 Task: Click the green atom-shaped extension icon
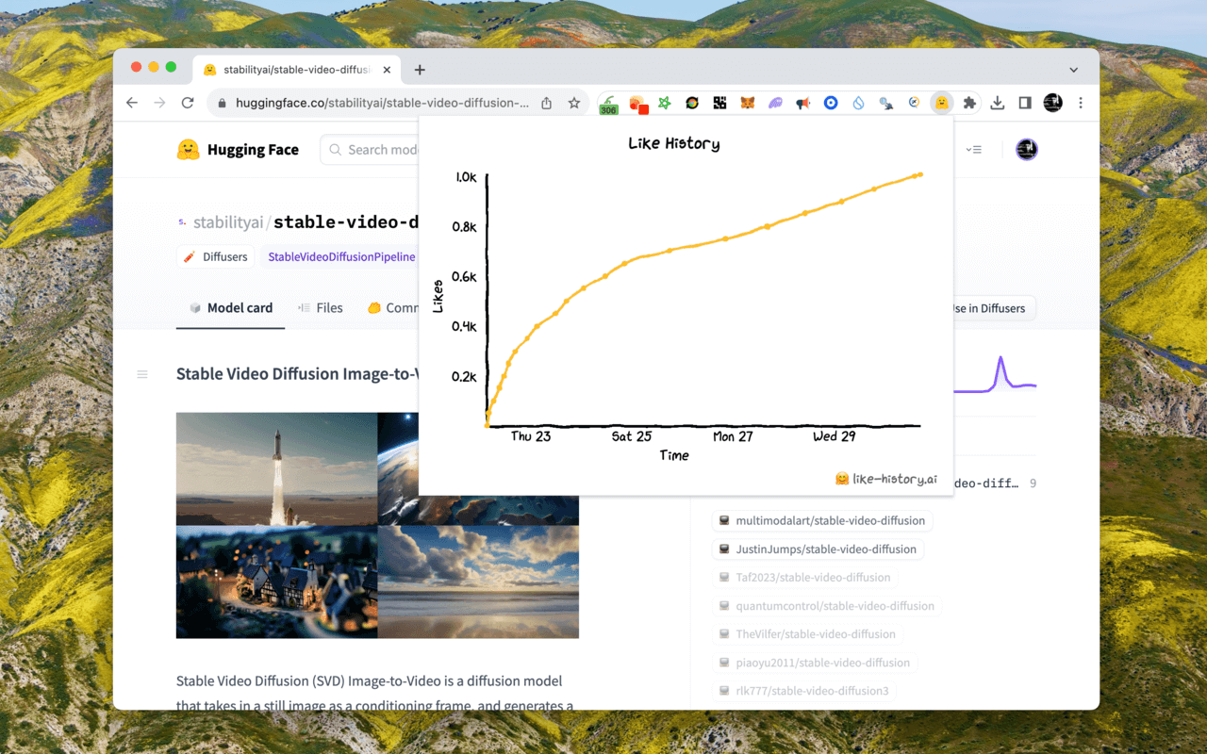click(664, 103)
